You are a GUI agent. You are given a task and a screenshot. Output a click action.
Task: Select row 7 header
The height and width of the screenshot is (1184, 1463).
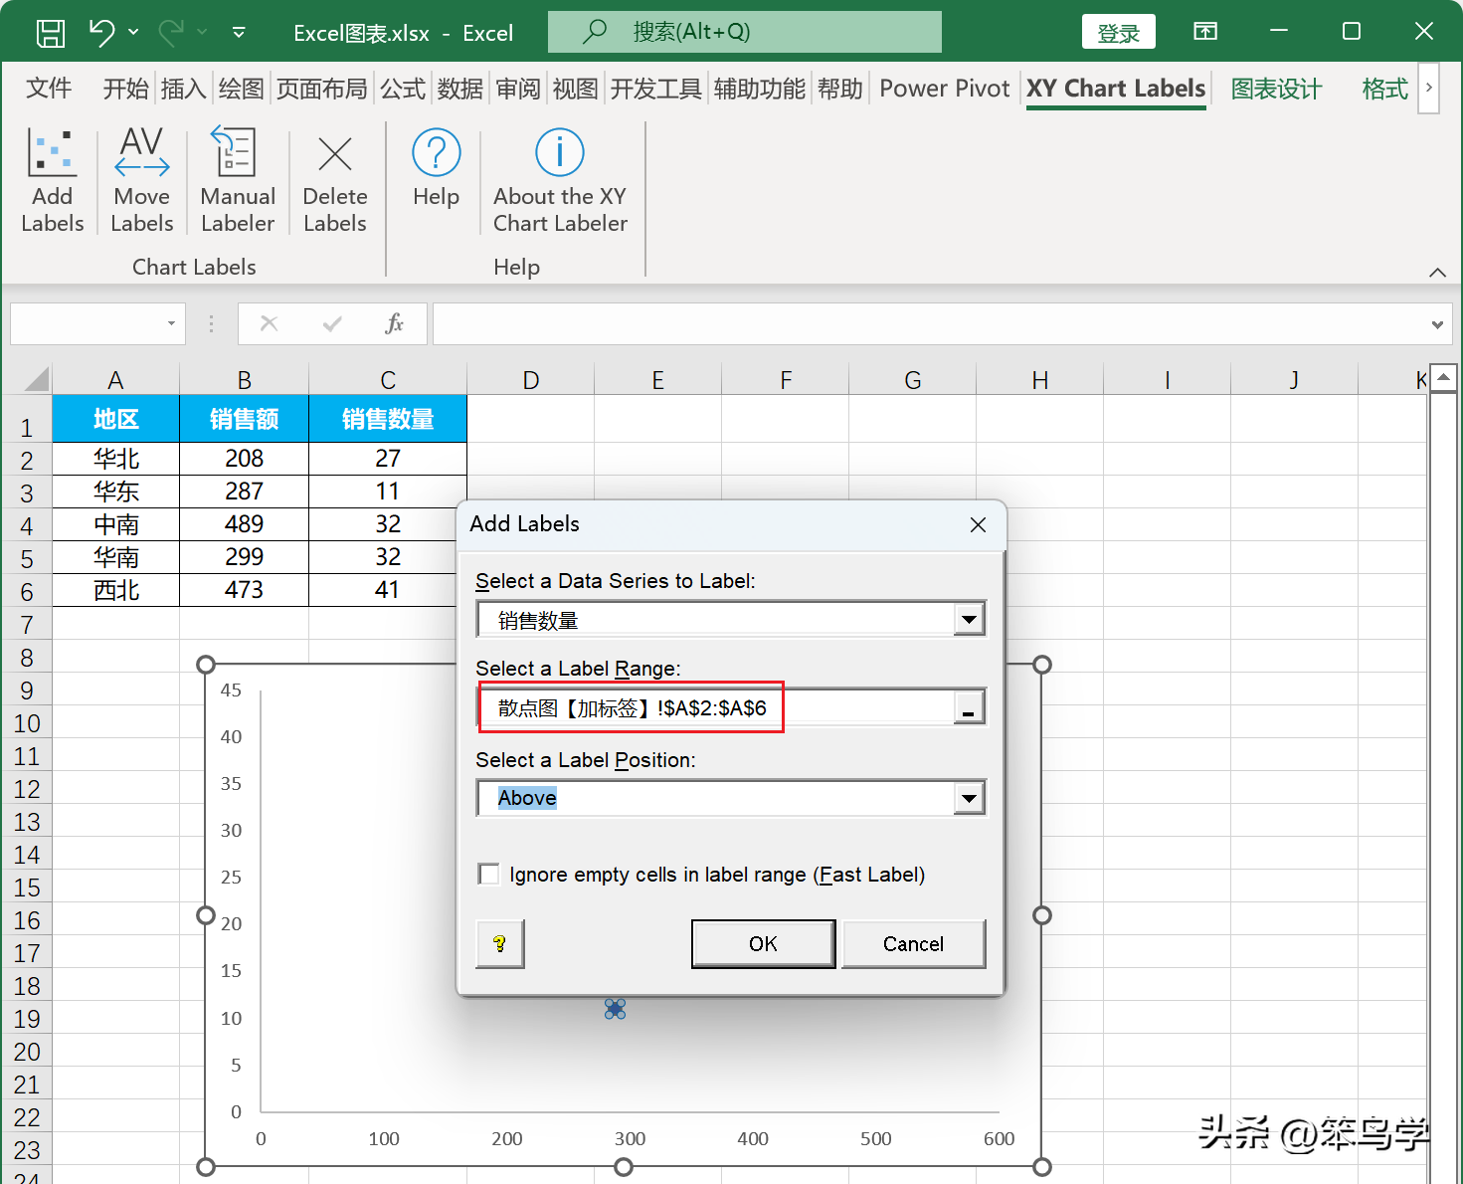[27, 625]
